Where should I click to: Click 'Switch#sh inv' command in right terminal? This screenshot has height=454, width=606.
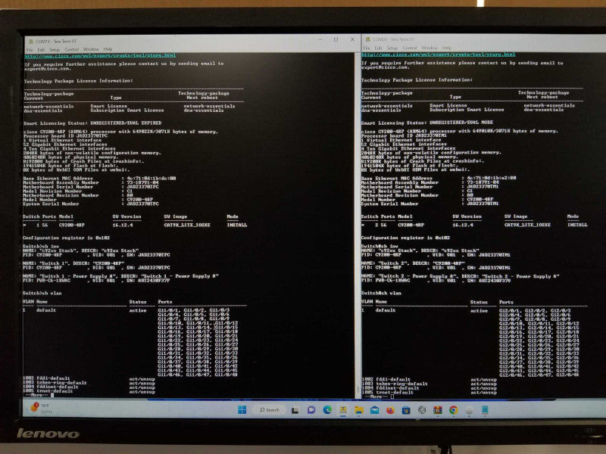380,246
